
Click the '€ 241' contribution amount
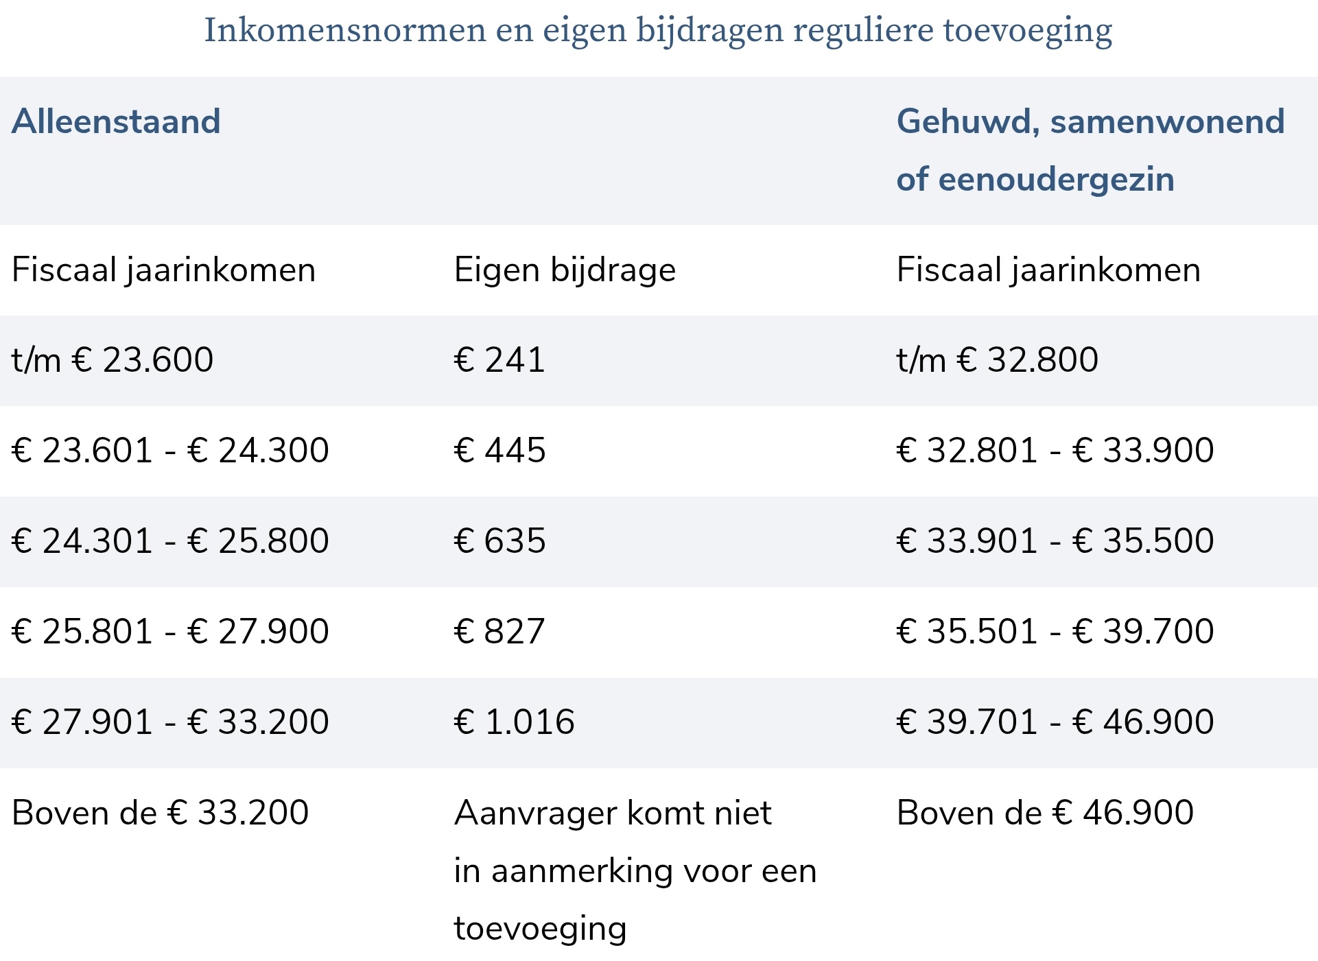(499, 360)
